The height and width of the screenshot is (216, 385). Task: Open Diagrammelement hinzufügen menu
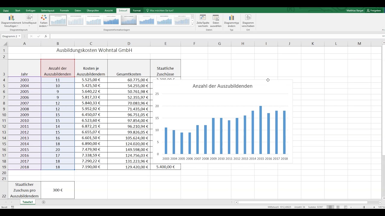(11, 21)
